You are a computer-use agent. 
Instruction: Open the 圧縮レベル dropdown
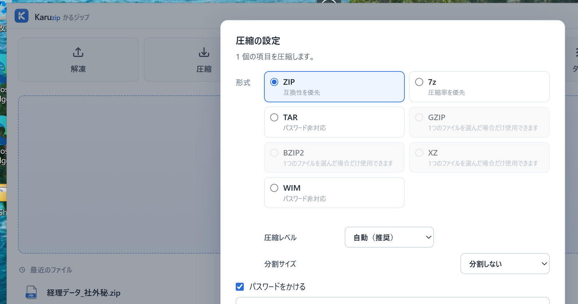coord(389,237)
